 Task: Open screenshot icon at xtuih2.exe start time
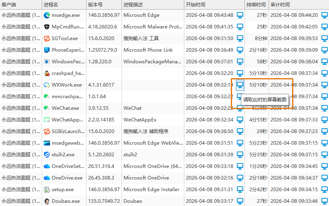240,155
